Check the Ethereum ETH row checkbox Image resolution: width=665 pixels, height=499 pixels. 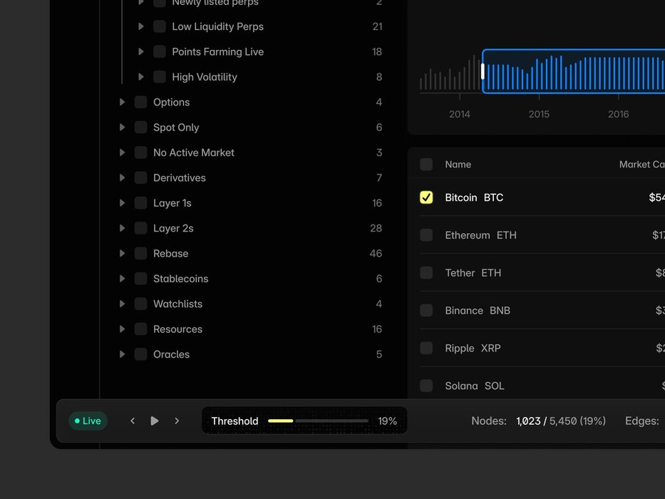click(426, 235)
